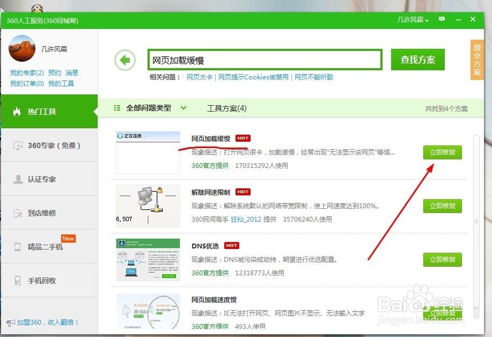
Task: Open the 预约 link
Action: [x=55, y=73]
